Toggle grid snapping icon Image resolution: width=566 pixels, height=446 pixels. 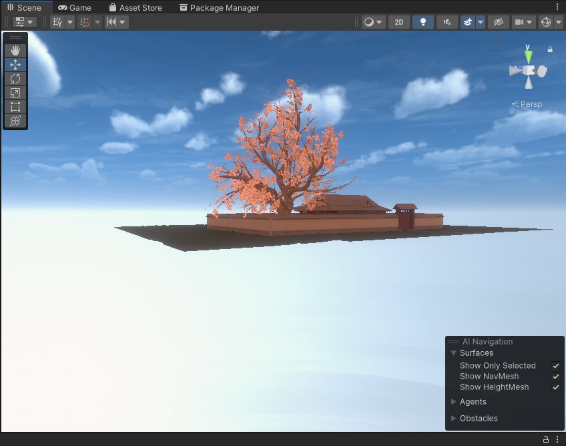[85, 22]
